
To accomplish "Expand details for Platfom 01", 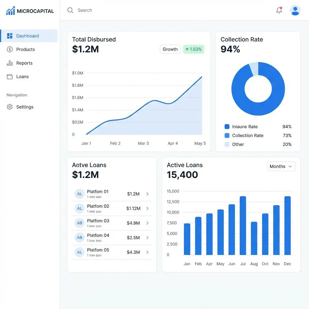I will 147,194.
